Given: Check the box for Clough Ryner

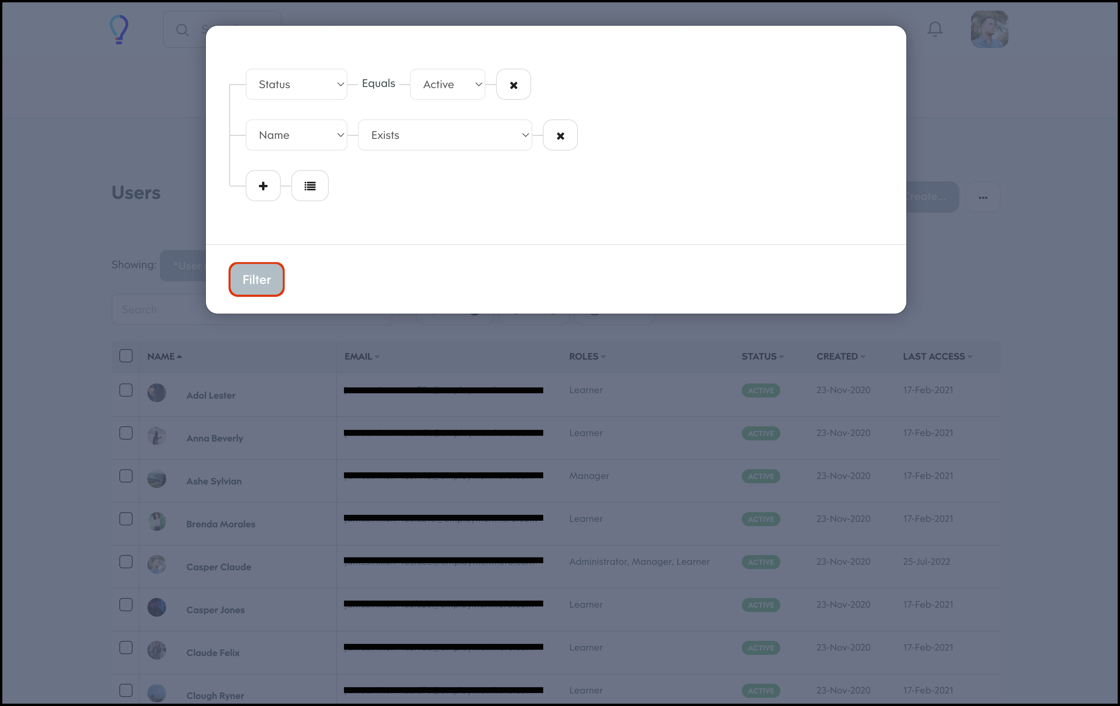Looking at the screenshot, I should pyautogui.click(x=126, y=690).
